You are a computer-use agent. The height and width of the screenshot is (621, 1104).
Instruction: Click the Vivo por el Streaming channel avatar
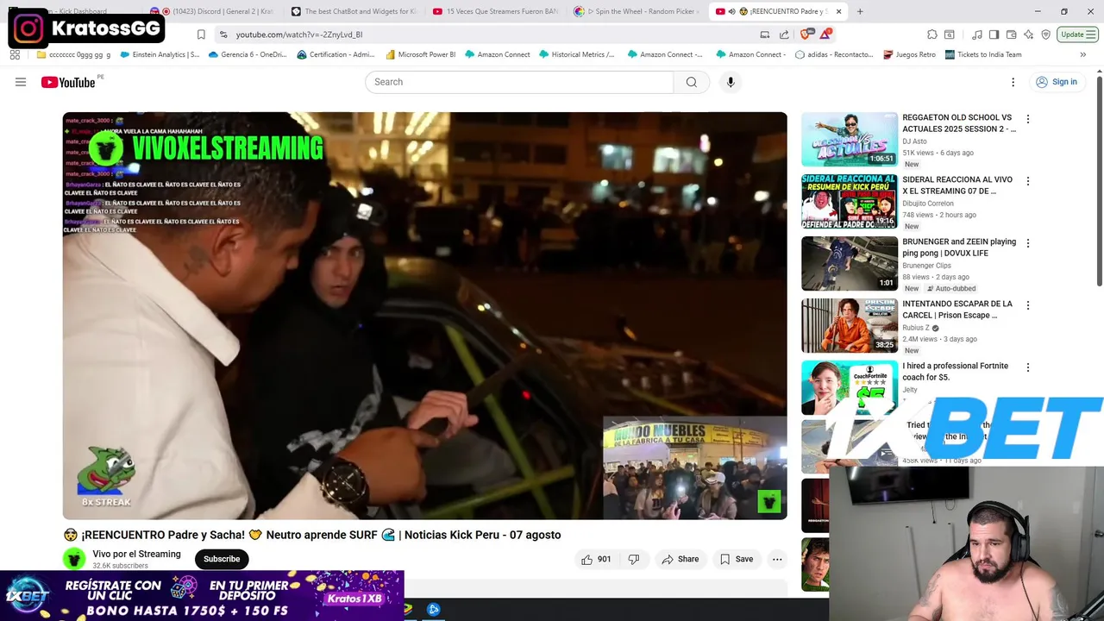(75, 559)
